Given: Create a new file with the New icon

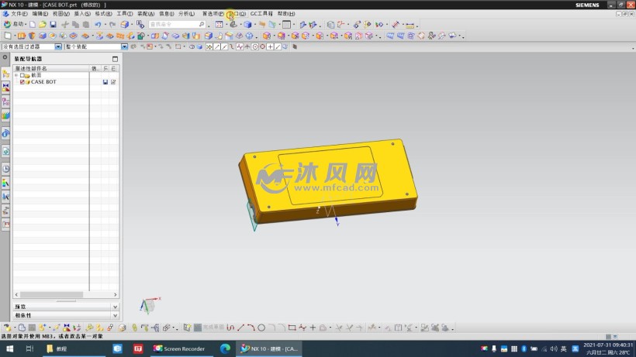Looking at the screenshot, I should (x=33, y=25).
